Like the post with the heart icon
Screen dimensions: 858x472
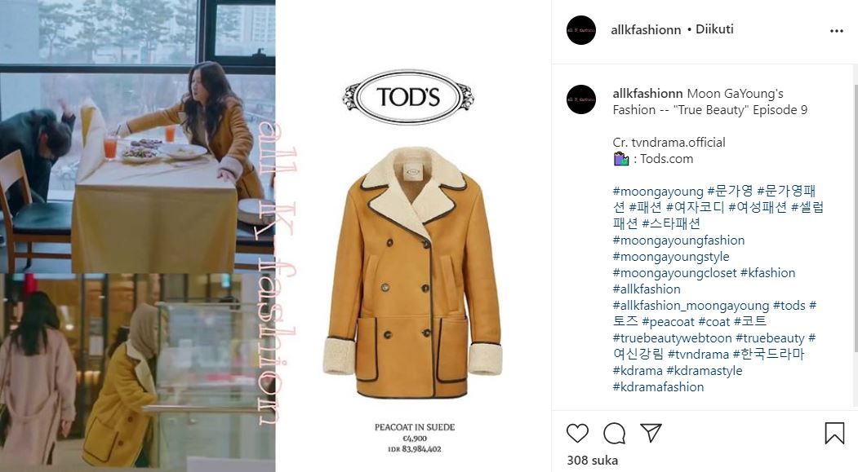[x=577, y=433]
